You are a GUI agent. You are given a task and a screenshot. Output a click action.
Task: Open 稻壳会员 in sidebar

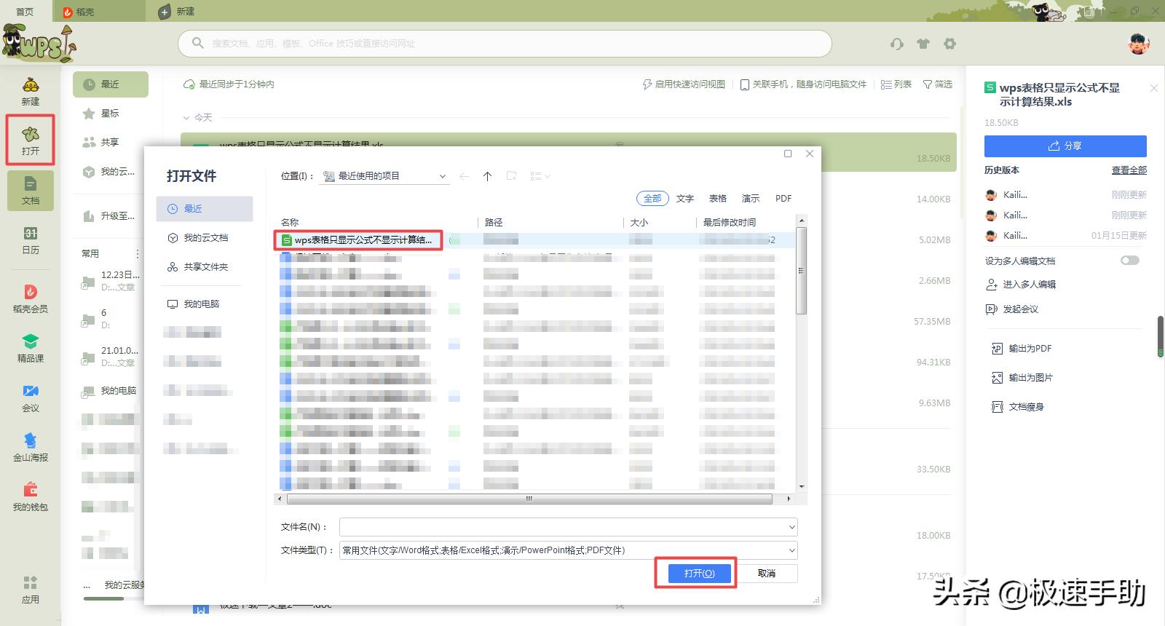click(x=31, y=299)
